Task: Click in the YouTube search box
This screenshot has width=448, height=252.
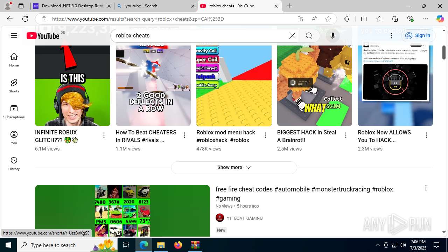Action: 199,35
